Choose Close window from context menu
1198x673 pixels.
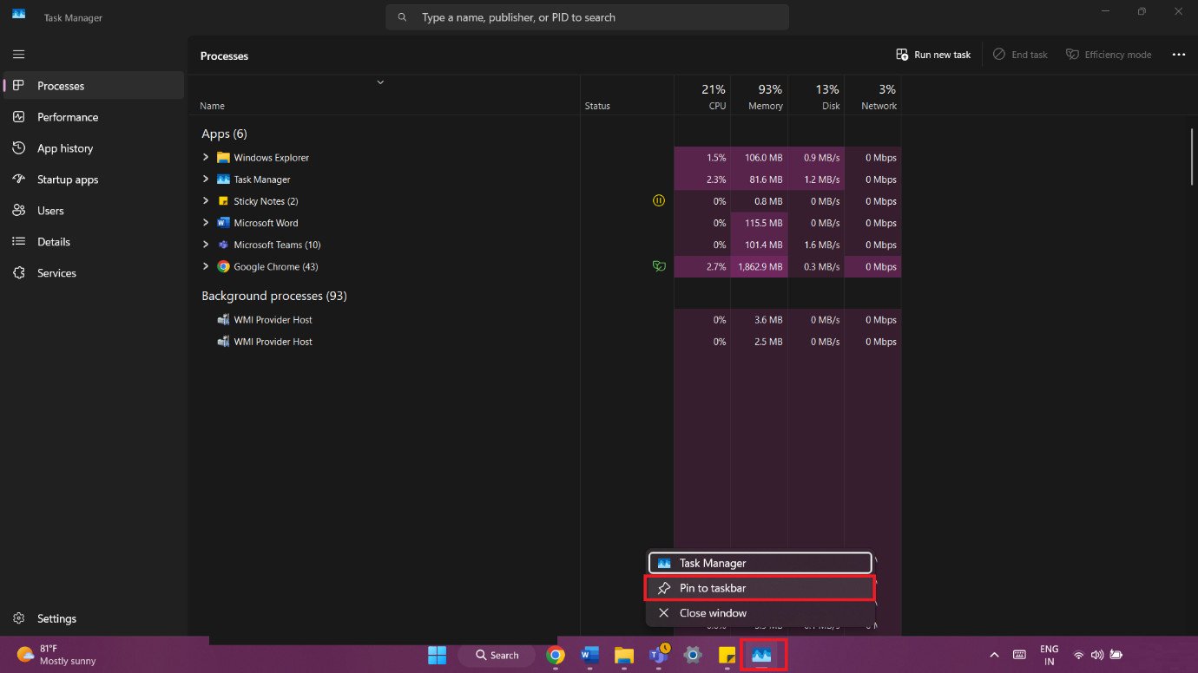760,613
